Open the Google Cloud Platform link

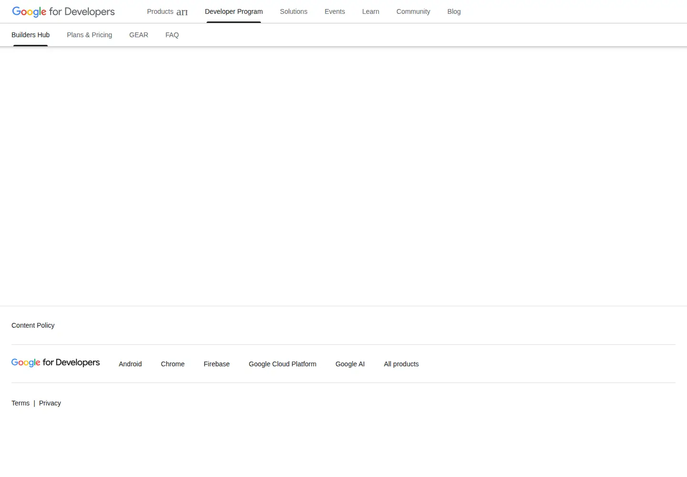[x=282, y=364]
